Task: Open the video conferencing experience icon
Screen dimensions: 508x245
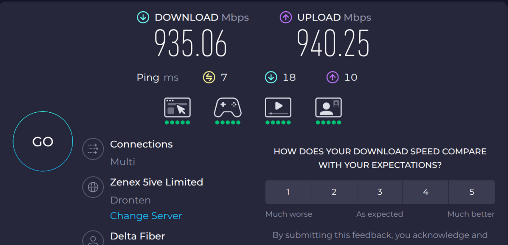Action: coord(328,108)
